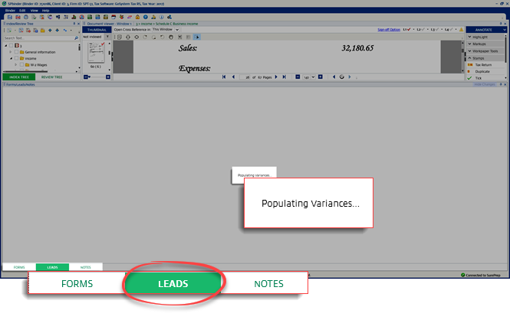This screenshot has height=320, width=510.
Task: Expand the General Information tree node
Action: 11,52
